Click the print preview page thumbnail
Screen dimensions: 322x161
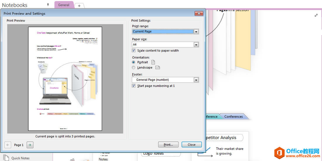click(x=65, y=79)
